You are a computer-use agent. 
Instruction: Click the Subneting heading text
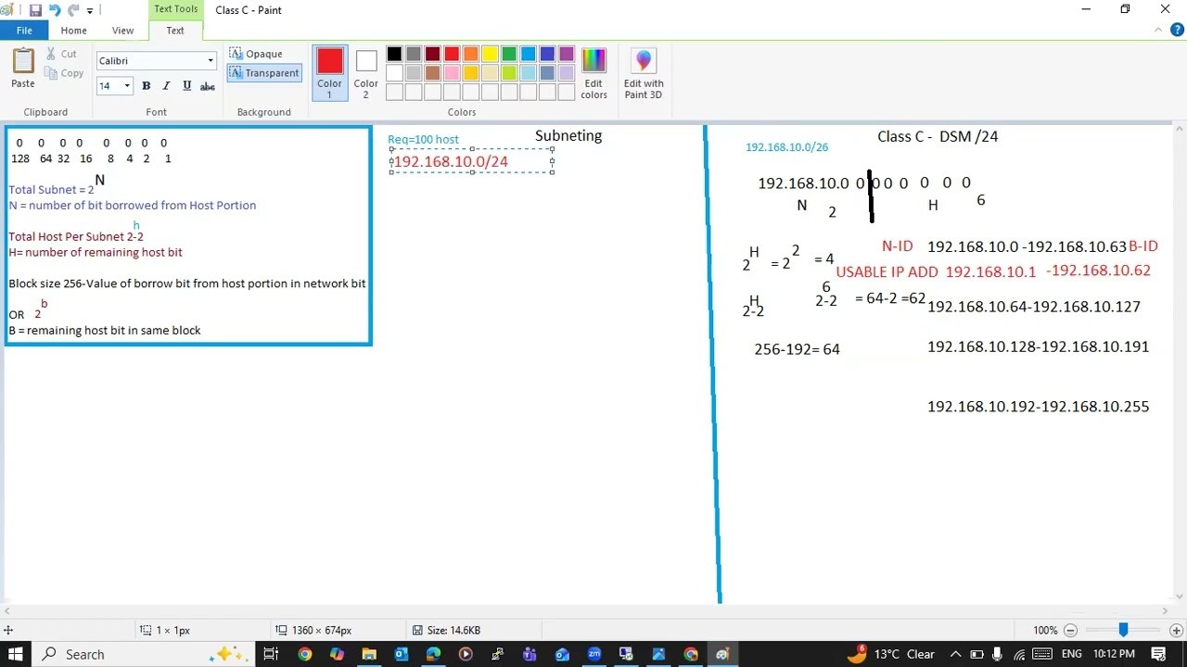pyautogui.click(x=568, y=135)
